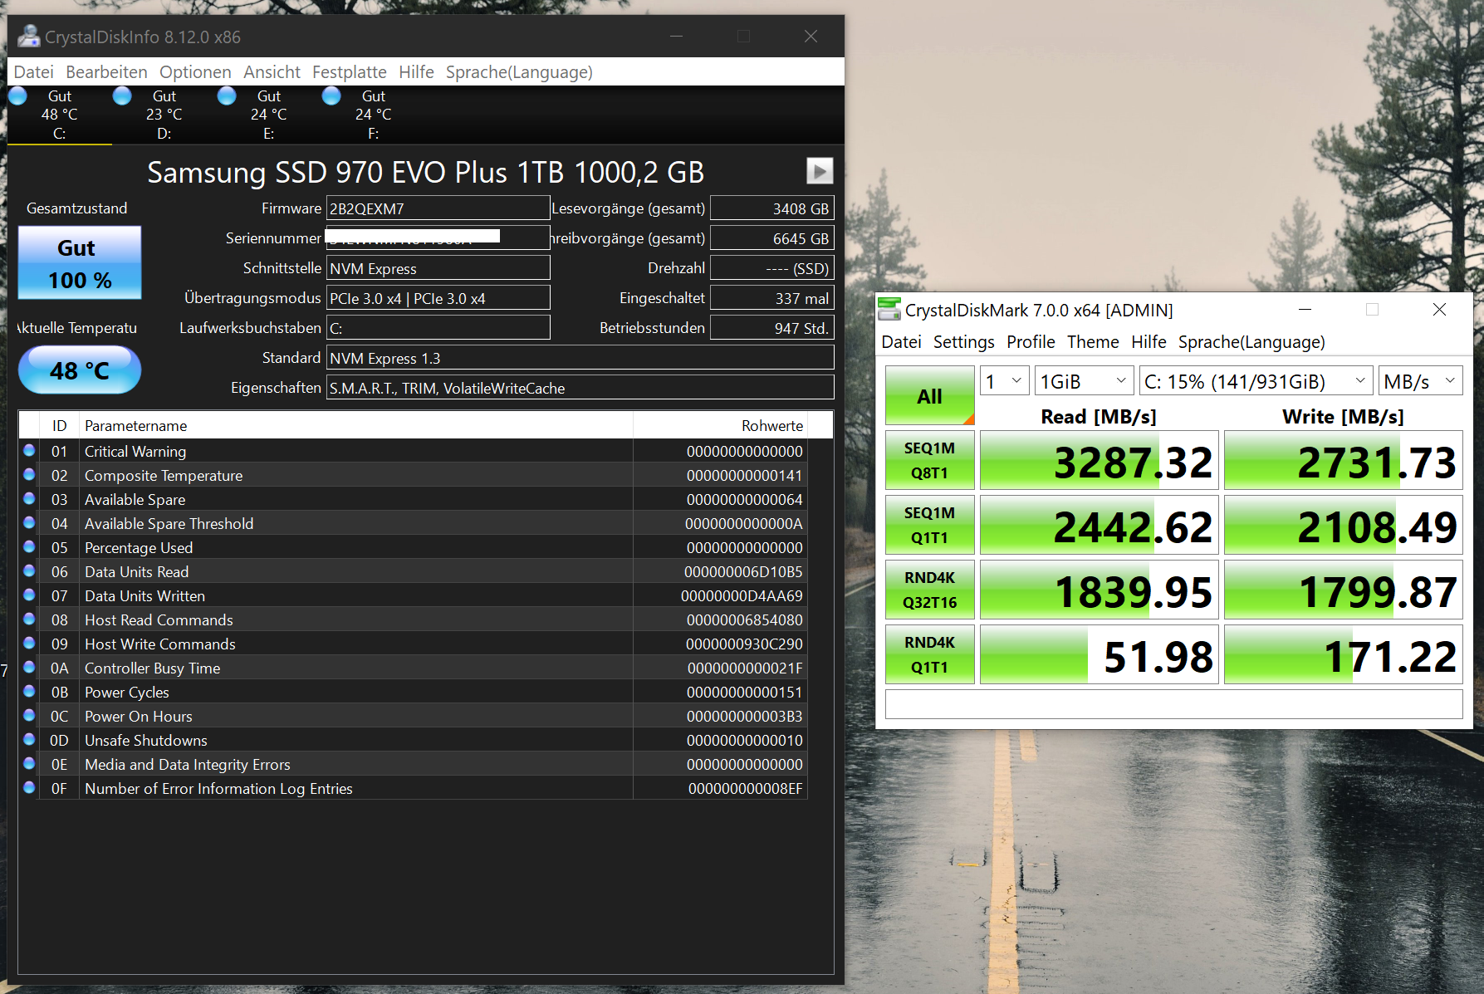This screenshot has width=1484, height=994.
Task: Open Hilfe menu in CrystalDiskInfo
Action: click(x=416, y=72)
